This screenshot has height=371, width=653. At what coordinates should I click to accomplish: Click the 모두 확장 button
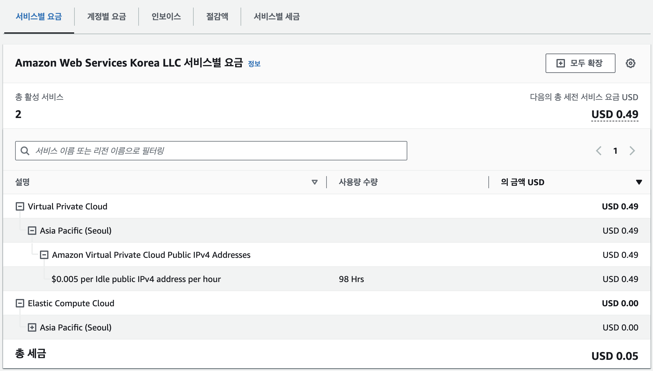point(580,63)
